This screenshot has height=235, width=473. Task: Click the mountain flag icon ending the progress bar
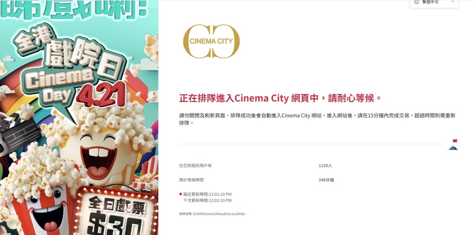[453, 145]
